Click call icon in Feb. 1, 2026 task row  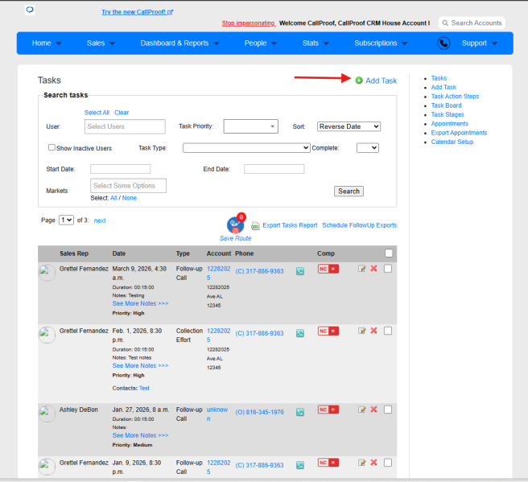pos(300,333)
